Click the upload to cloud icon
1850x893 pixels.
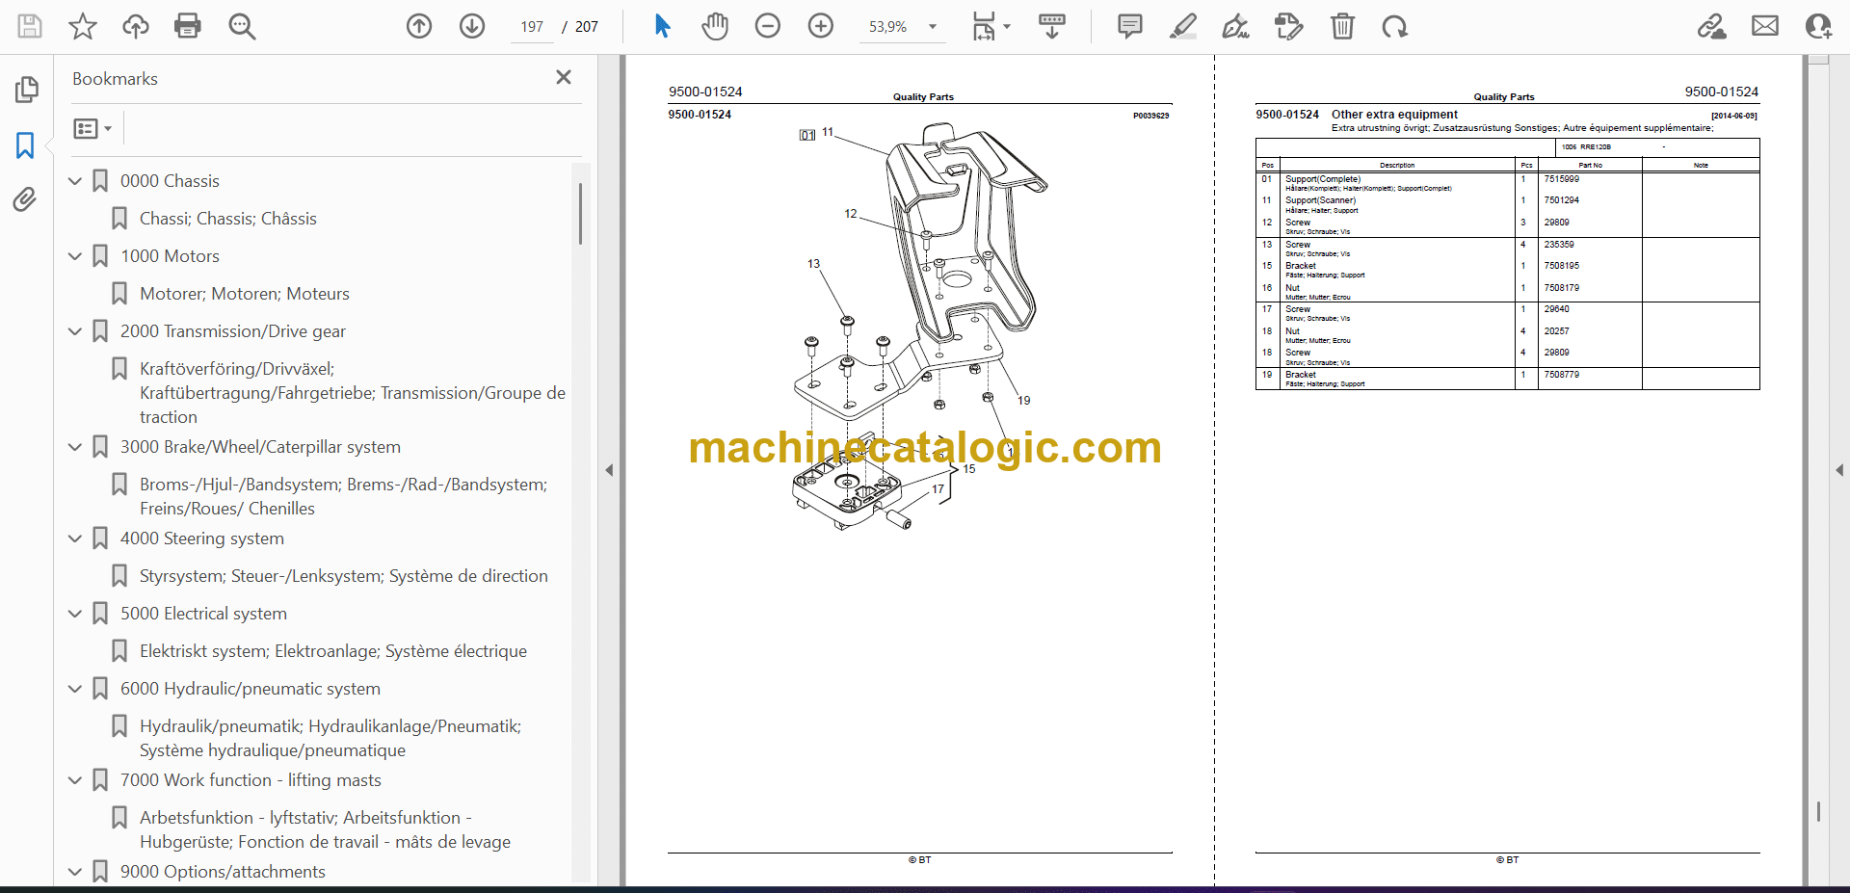(136, 26)
